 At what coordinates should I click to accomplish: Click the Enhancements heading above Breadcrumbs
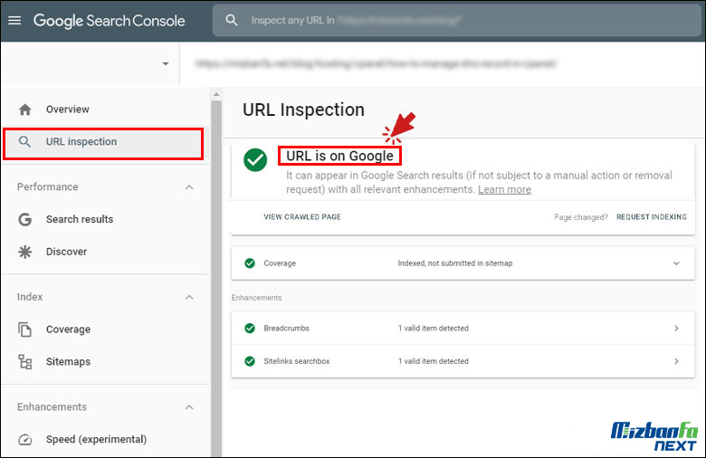tap(257, 298)
